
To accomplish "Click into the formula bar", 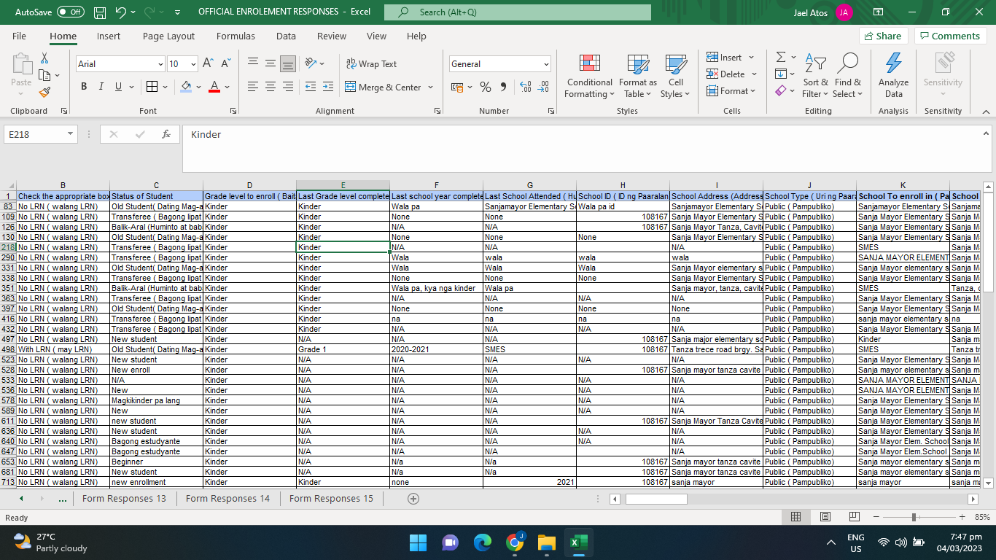I will (x=582, y=149).
